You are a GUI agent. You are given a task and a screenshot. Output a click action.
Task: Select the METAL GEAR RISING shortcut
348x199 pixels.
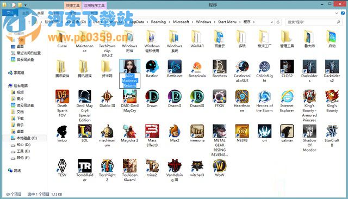[220, 131]
